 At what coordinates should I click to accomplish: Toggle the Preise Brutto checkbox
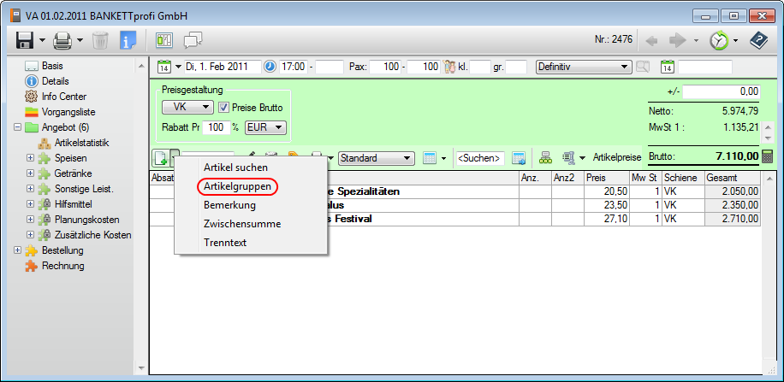(224, 108)
